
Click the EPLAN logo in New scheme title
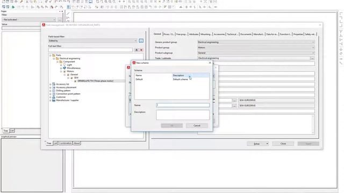tap(134, 63)
